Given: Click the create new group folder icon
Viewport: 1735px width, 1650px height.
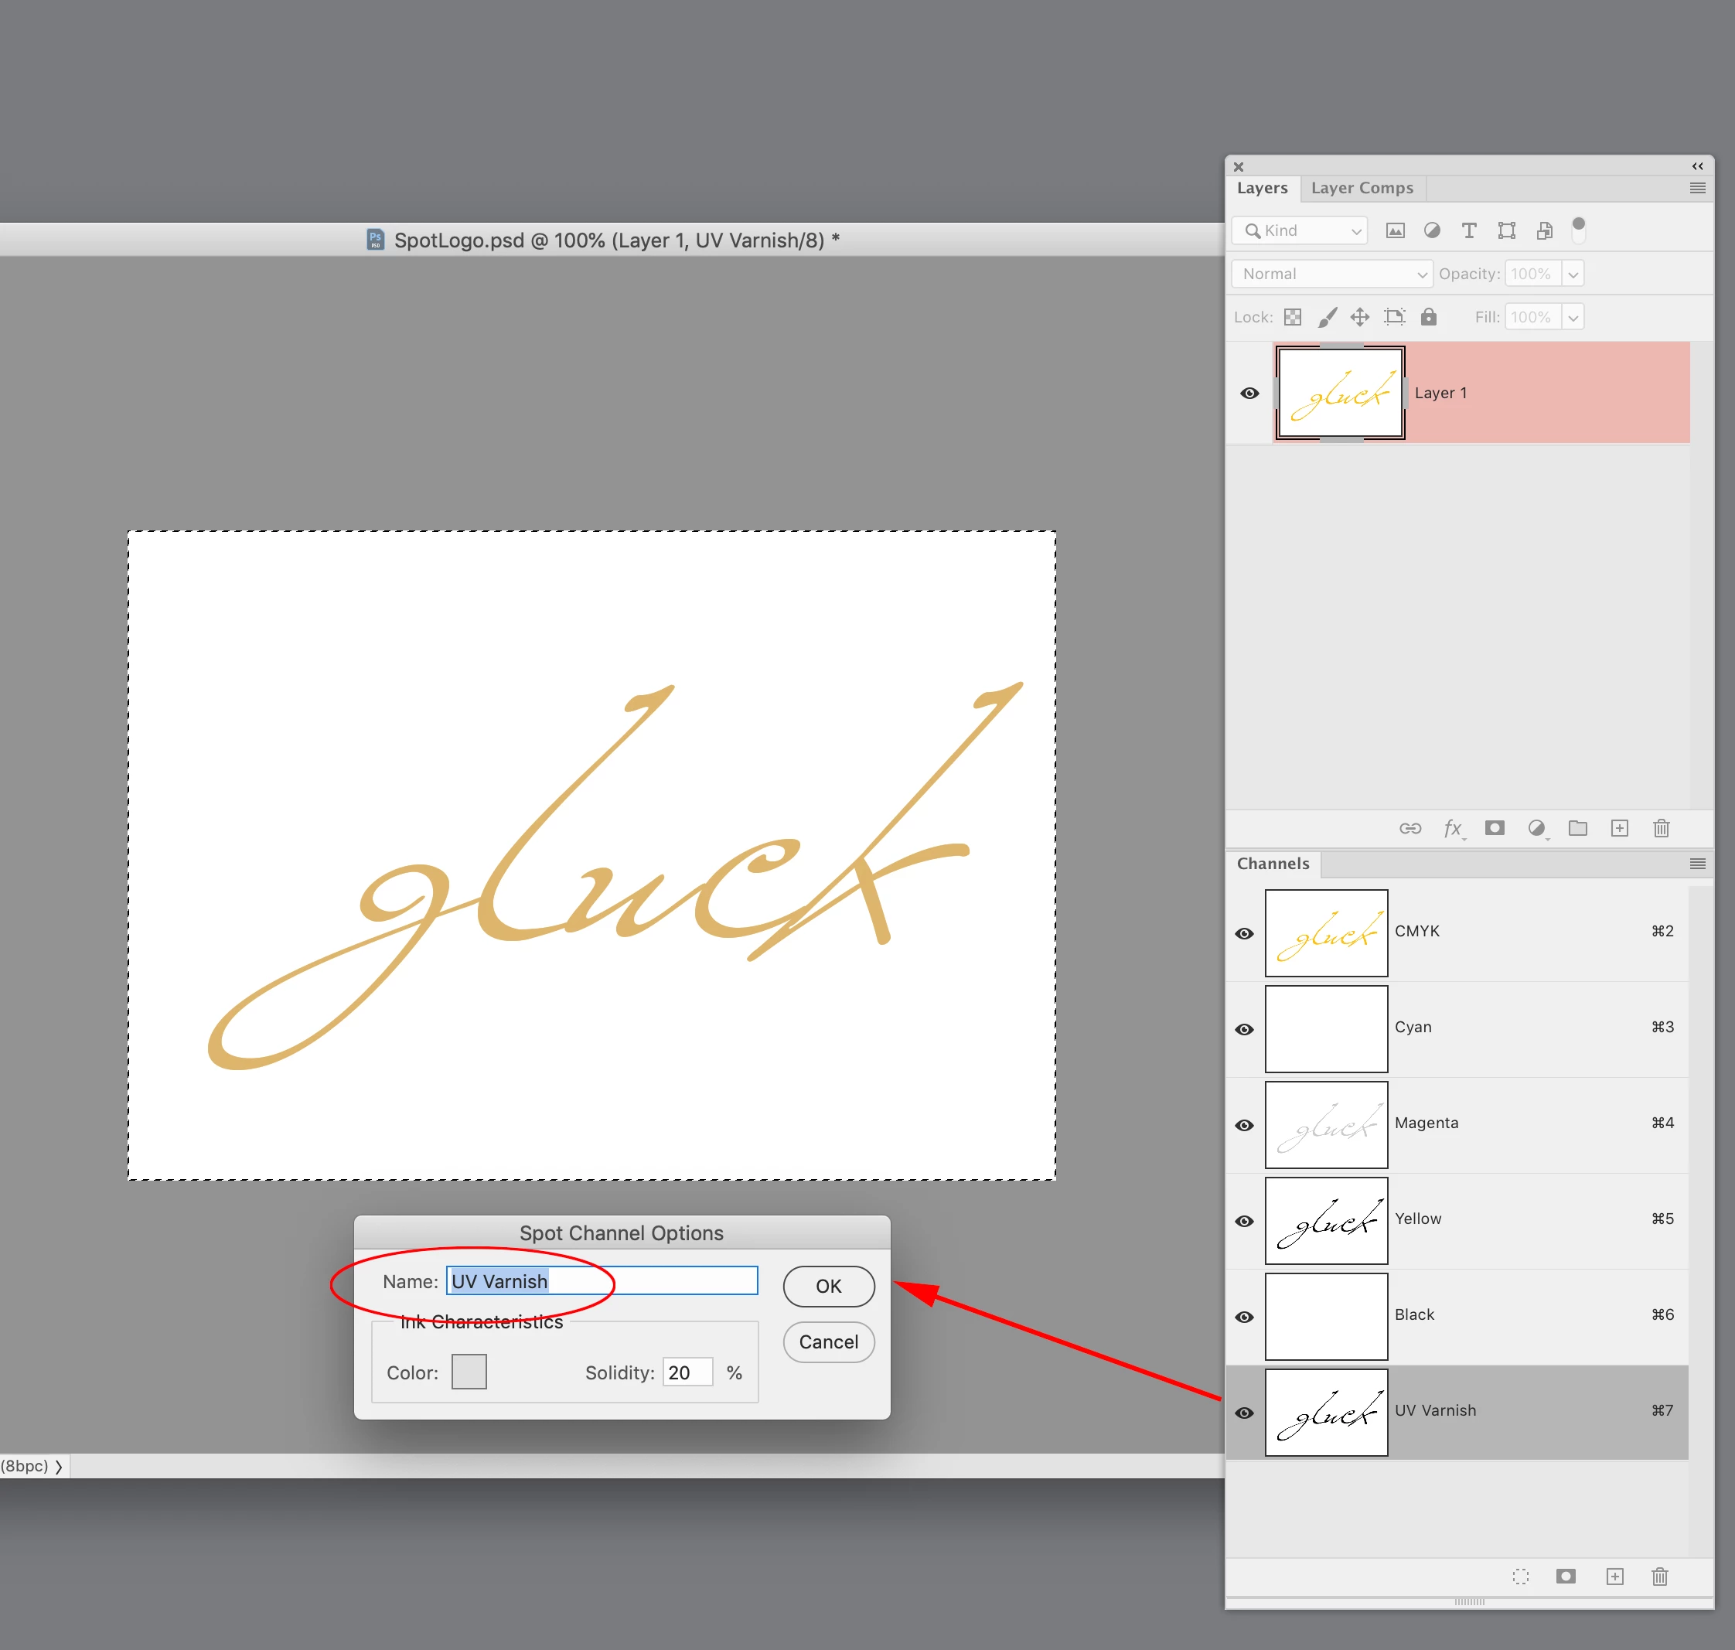Looking at the screenshot, I should click(x=1577, y=827).
